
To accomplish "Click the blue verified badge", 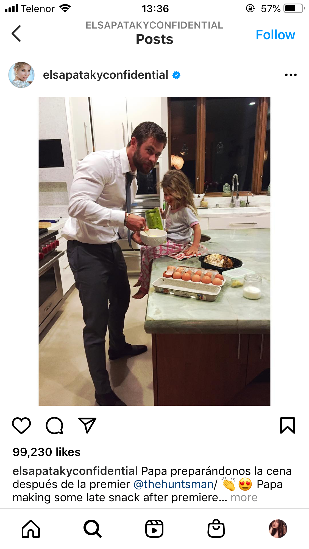I will (176, 75).
